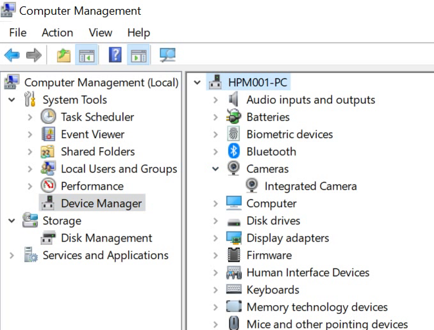Click the Computer Management title bar icon
Screen dimensions: 434x330
(8, 10)
